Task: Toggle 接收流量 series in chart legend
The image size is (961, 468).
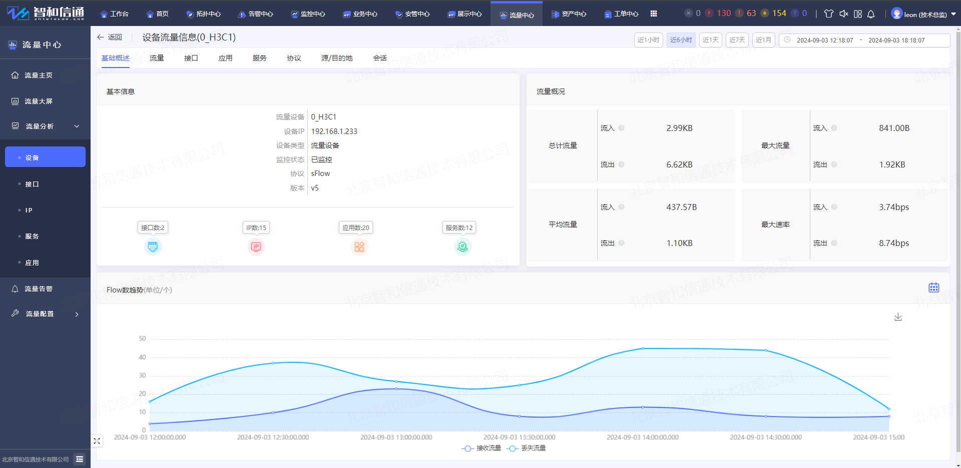Action: pos(482,448)
